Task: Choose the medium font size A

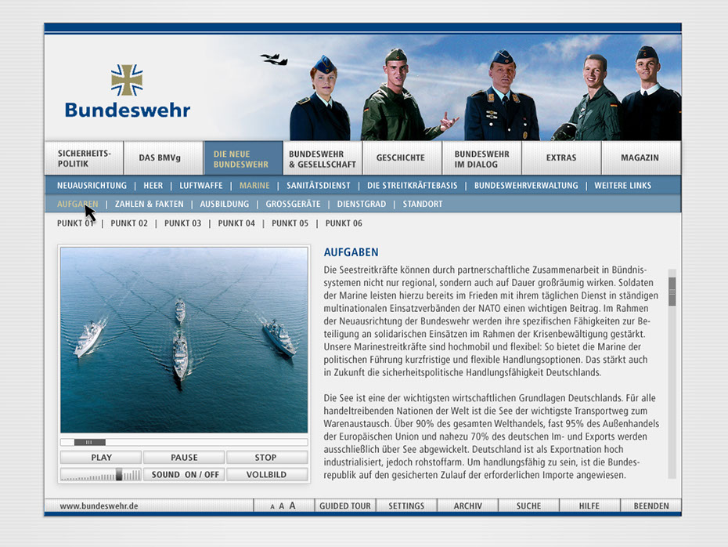Action: tap(282, 506)
